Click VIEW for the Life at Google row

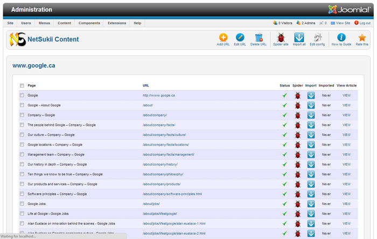(x=346, y=214)
